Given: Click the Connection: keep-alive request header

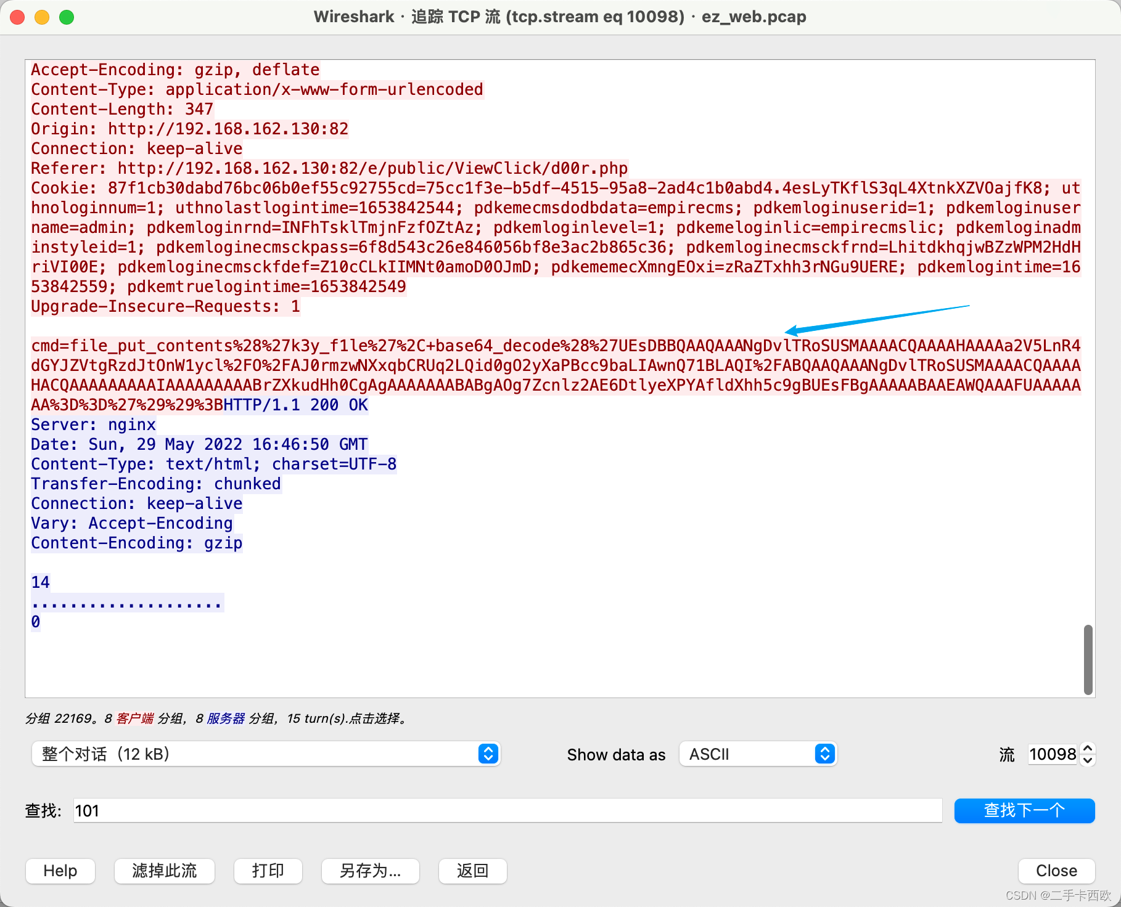Looking at the screenshot, I should [x=137, y=148].
